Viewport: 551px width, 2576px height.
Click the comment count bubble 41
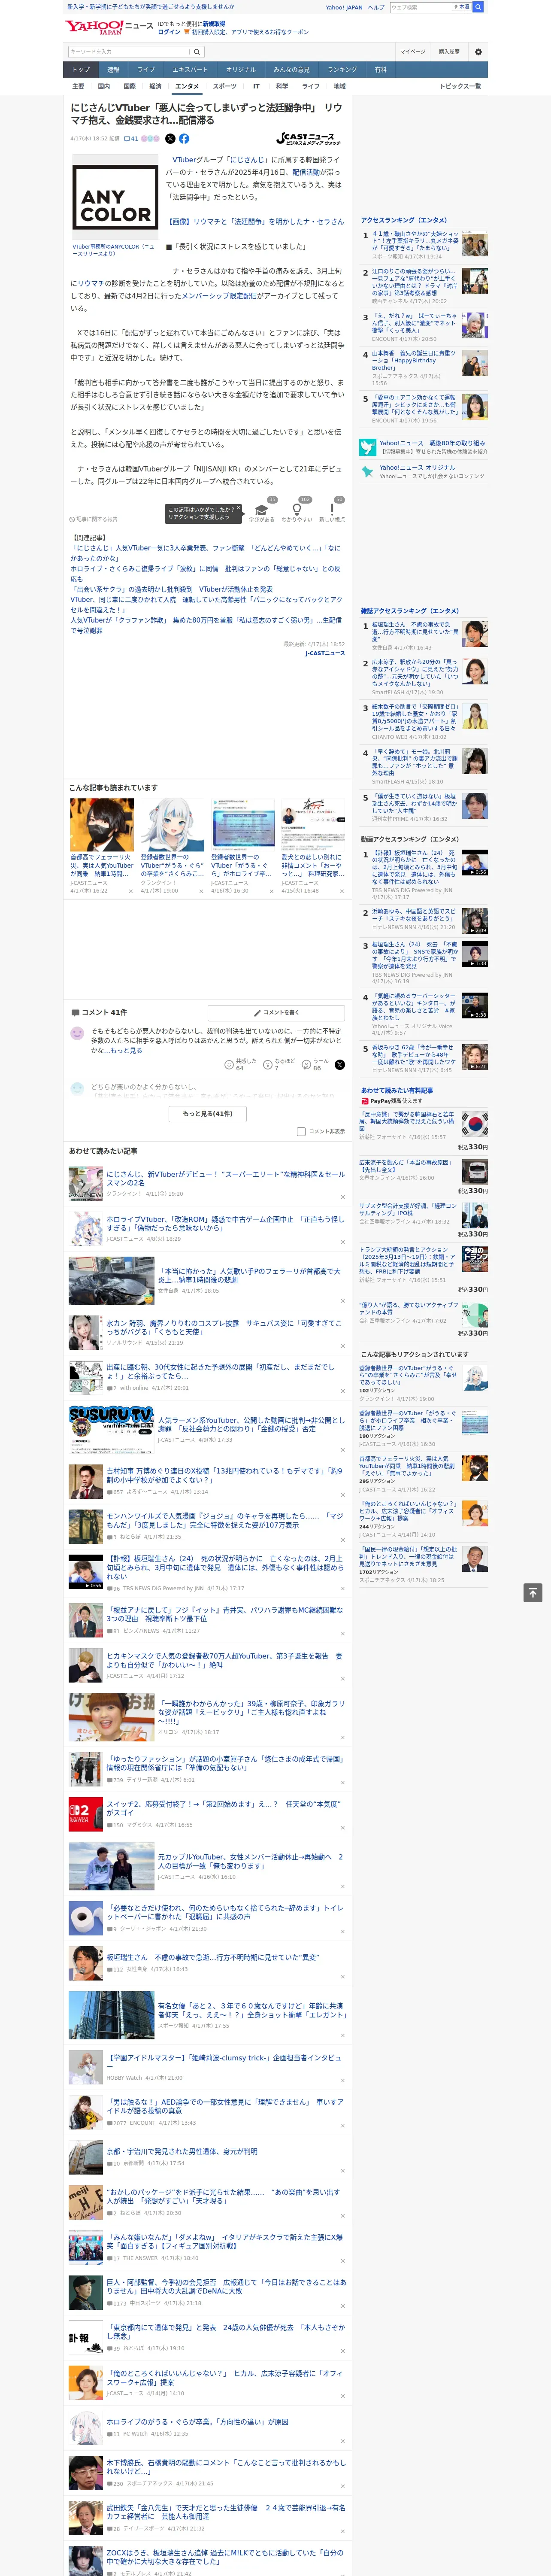pos(131,139)
